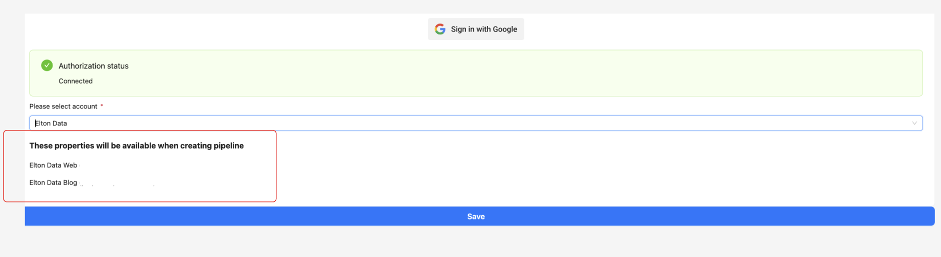Click the red outline around the properties section

[x=276, y=166]
